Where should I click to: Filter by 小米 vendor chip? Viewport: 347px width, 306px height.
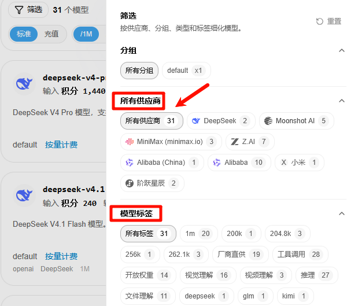(x=300, y=163)
